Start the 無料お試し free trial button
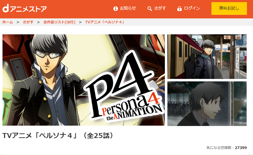The height and width of the screenshot is (155, 253). click(229, 8)
